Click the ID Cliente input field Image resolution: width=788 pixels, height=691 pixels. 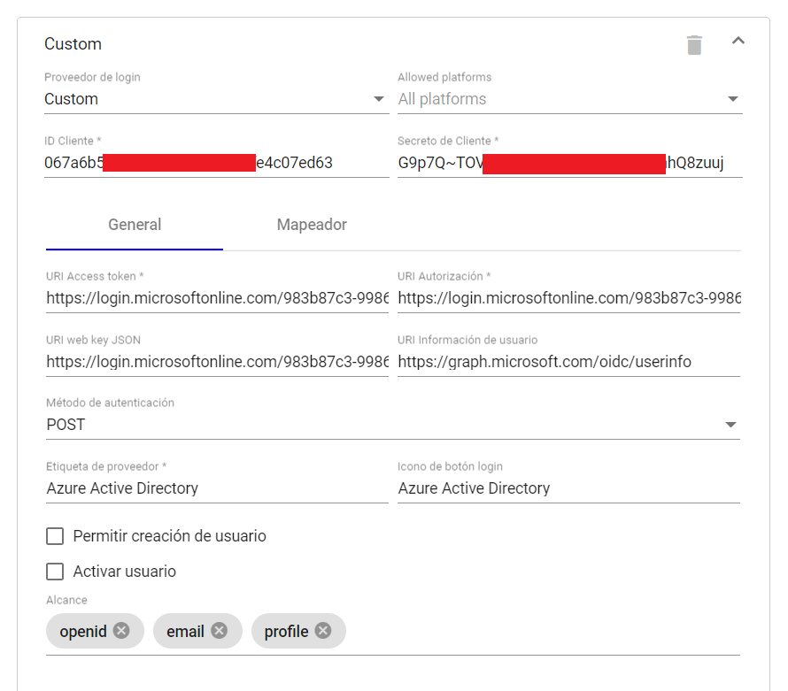(217, 163)
